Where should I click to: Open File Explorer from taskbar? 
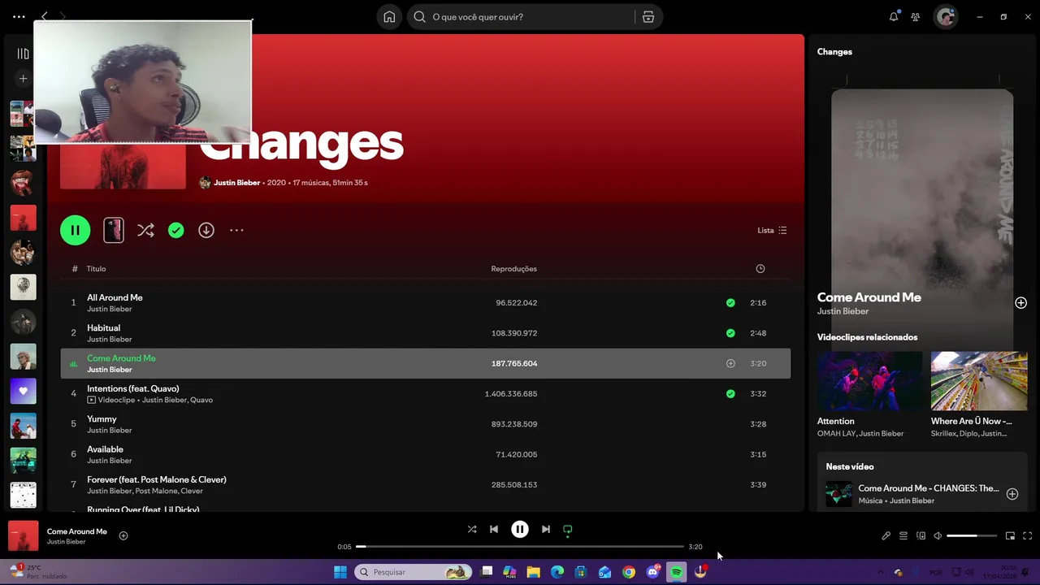pos(534,572)
